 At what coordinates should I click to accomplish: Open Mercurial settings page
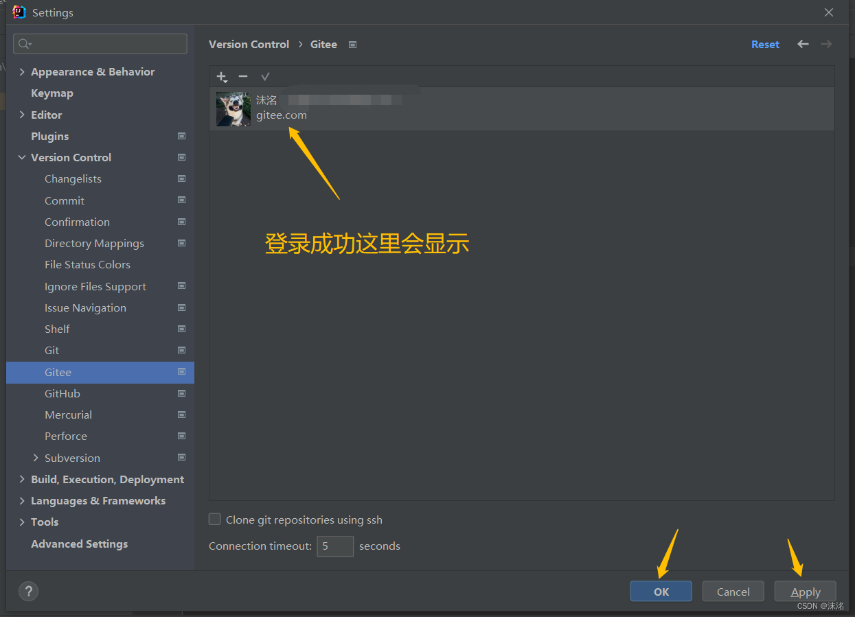coord(68,415)
